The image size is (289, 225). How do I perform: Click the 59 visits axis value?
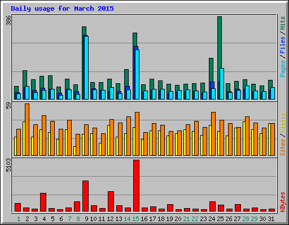pyautogui.click(x=8, y=106)
